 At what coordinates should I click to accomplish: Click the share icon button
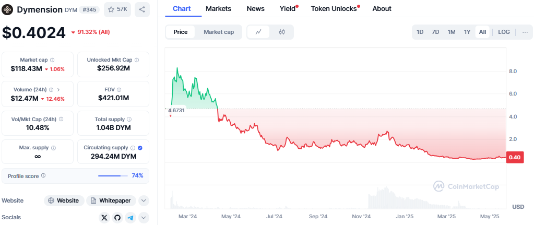click(142, 9)
